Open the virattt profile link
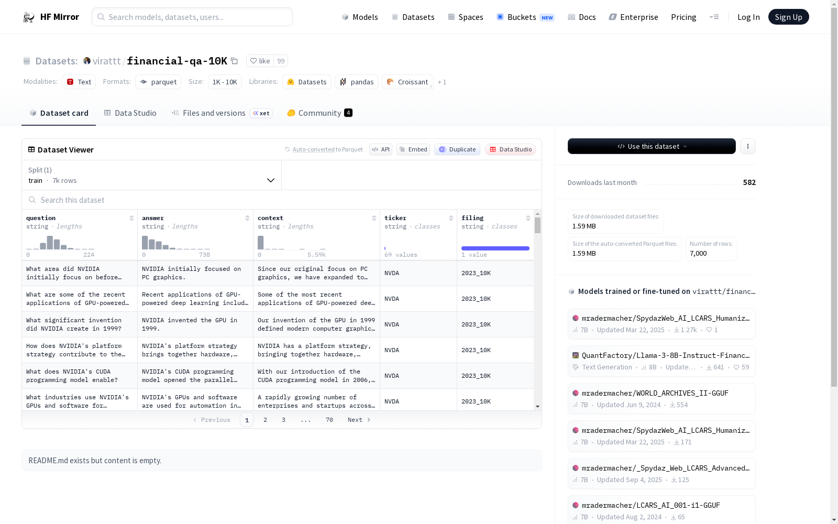Viewport: 838px width, 524px height. [x=107, y=61]
